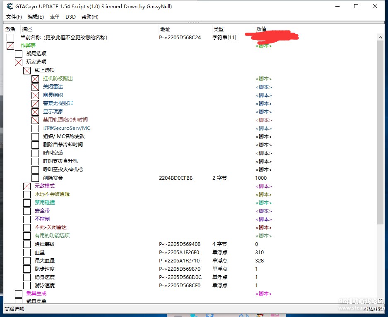Expand the 载具生成 group
Viewport: 388px width, 317px height.
pos(19,293)
